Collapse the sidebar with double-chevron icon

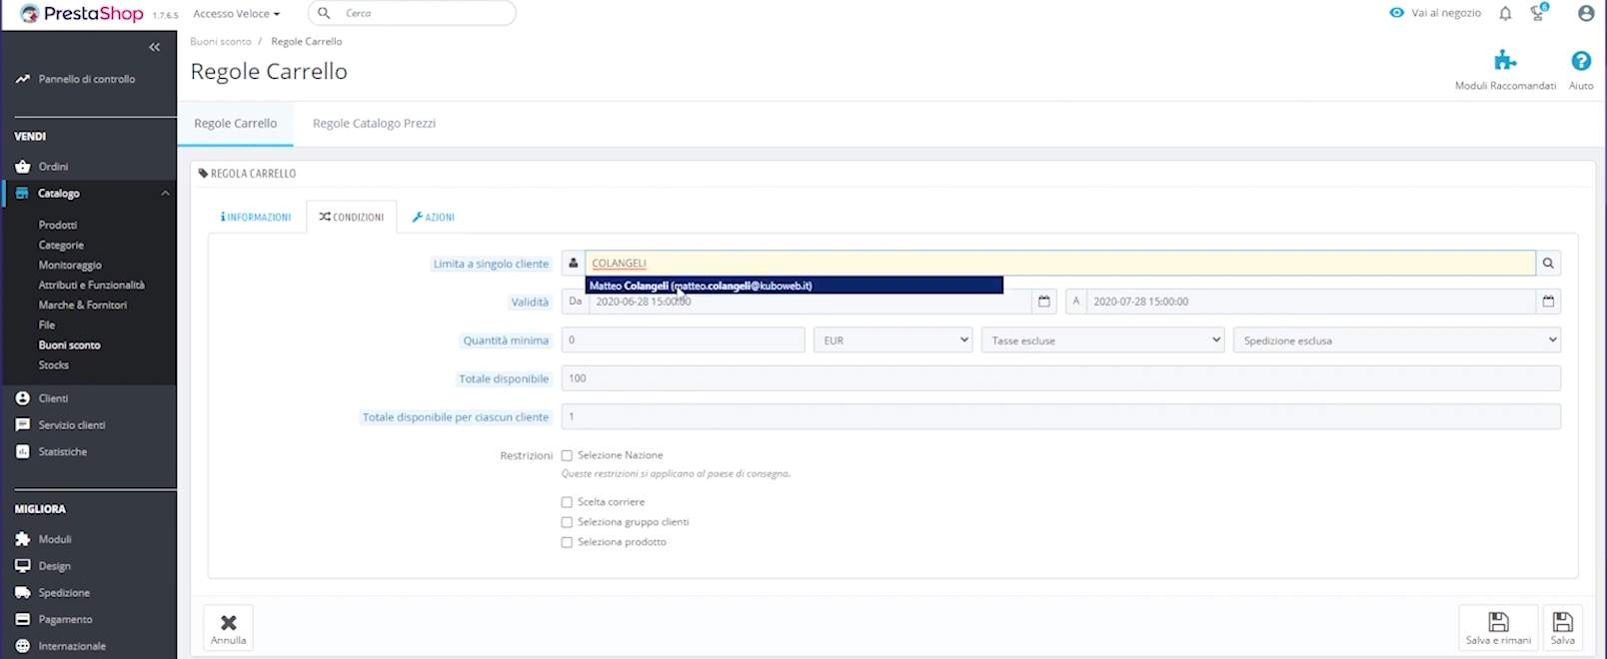click(154, 47)
